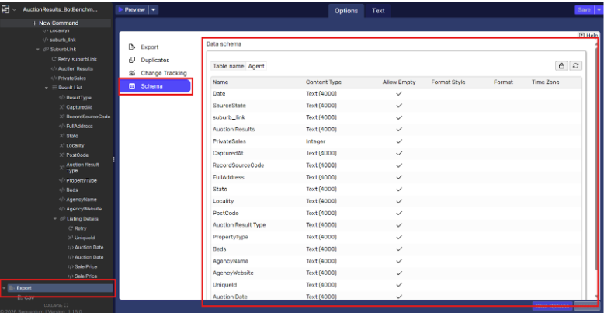Toggle Allow Empty for Date row
Screen dimensions: 604x313
click(399, 93)
